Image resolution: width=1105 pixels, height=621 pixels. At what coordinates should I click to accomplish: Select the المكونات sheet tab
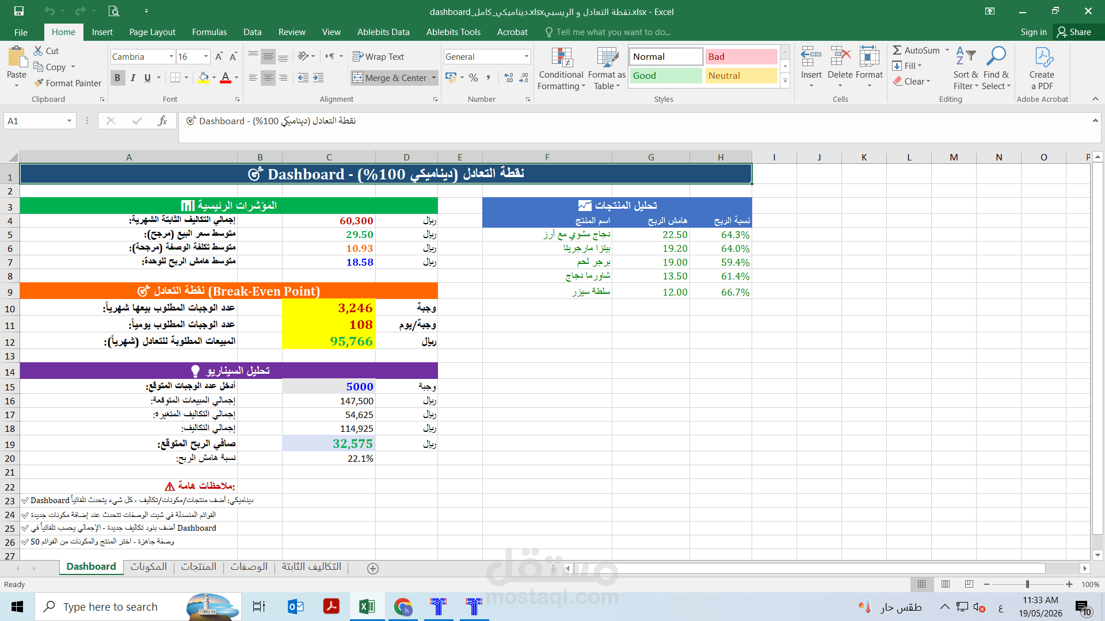[148, 567]
